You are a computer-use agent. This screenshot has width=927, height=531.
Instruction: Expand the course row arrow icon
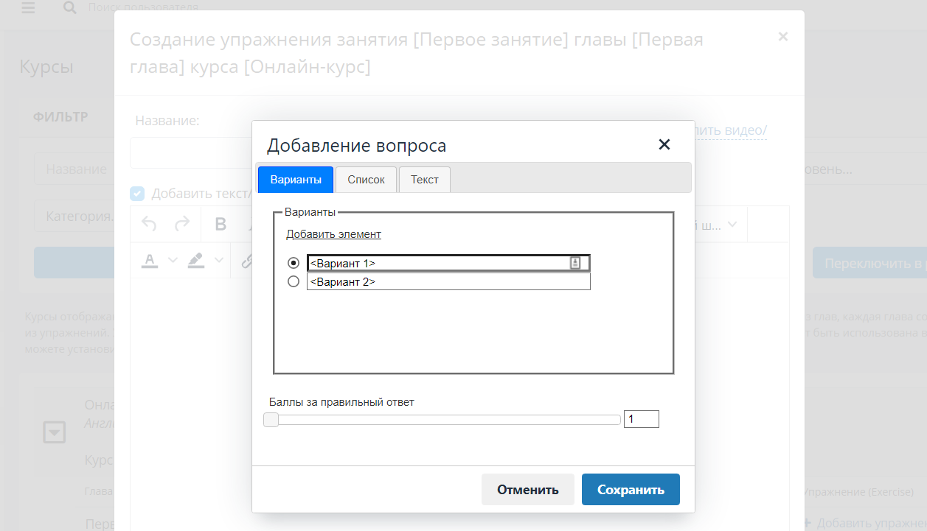click(54, 432)
